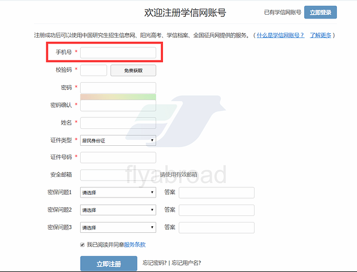Expand the 密保问题2 dropdown
The image size is (357, 272).
pos(118,210)
